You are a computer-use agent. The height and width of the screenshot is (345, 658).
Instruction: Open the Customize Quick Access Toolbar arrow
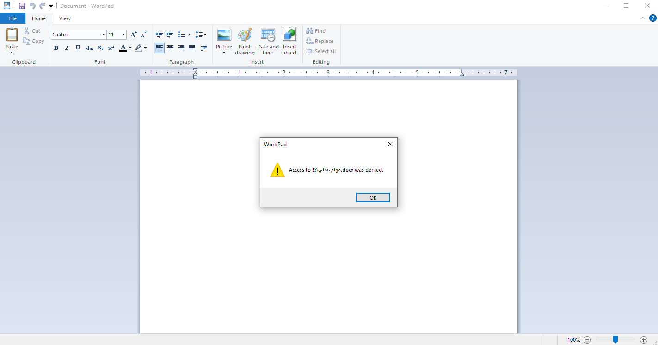[x=51, y=6]
